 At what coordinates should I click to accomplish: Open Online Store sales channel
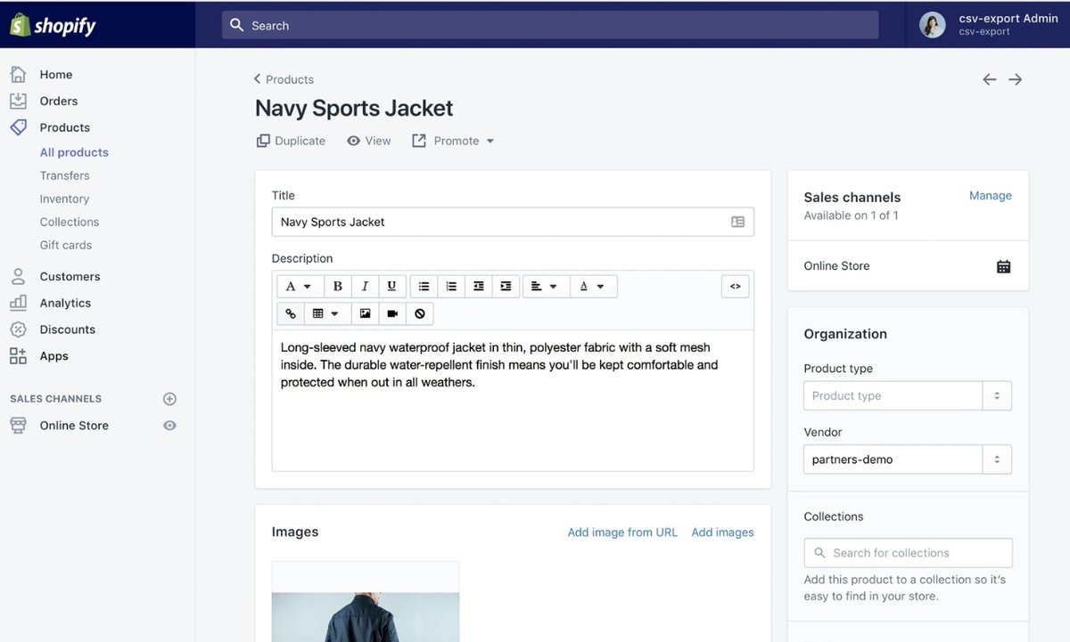[x=74, y=426]
